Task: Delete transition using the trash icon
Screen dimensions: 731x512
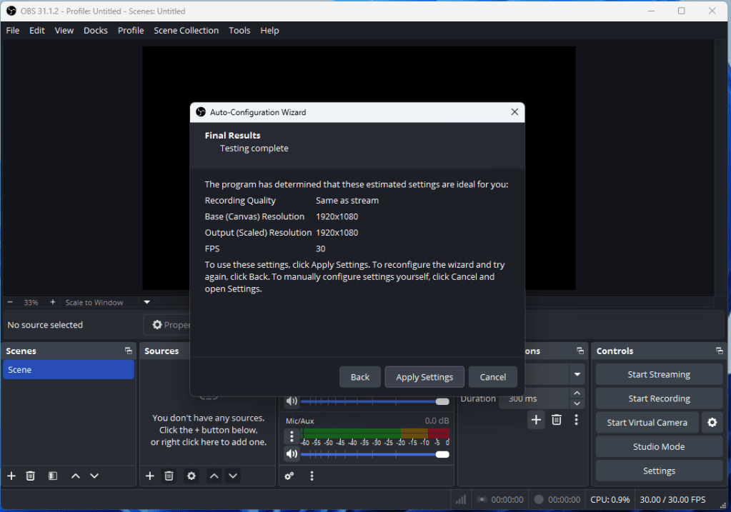Action: coord(556,420)
